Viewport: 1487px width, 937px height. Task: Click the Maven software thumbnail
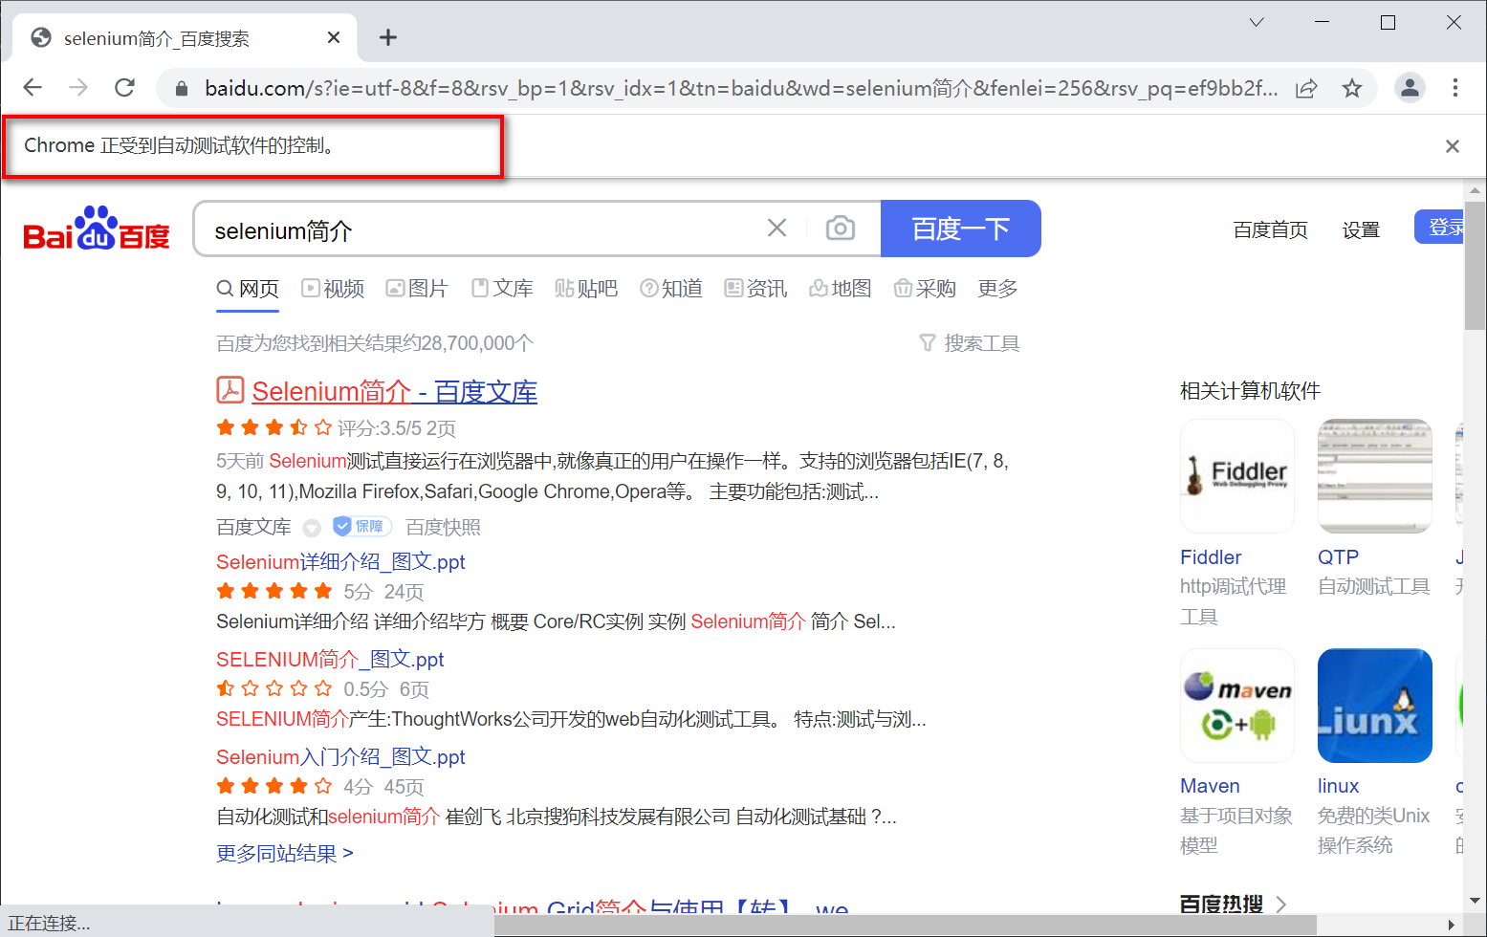[1237, 706]
